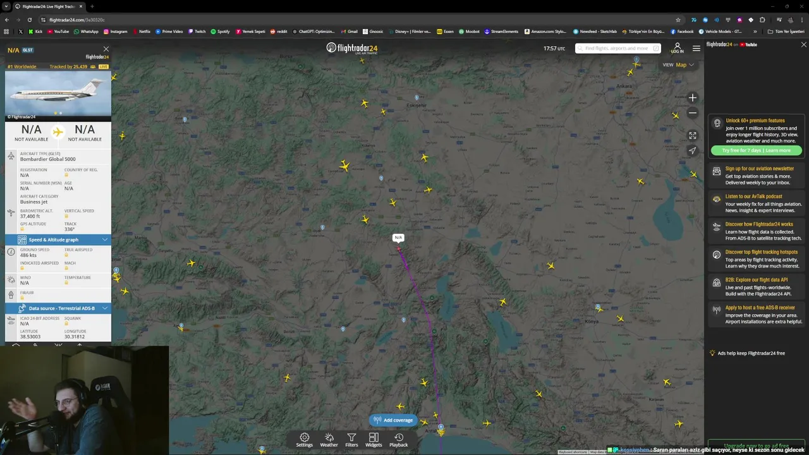Open the reddit bookmark
Image resolution: width=809 pixels, height=455 pixels.
279,31
